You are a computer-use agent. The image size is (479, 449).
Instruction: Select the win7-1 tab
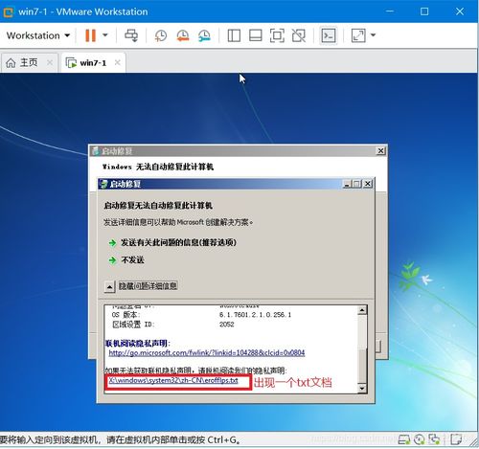pyautogui.click(x=93, y=62)
